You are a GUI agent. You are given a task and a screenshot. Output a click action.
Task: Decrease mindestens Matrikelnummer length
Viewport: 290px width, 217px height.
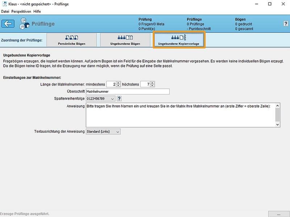(x=119, y=85)
